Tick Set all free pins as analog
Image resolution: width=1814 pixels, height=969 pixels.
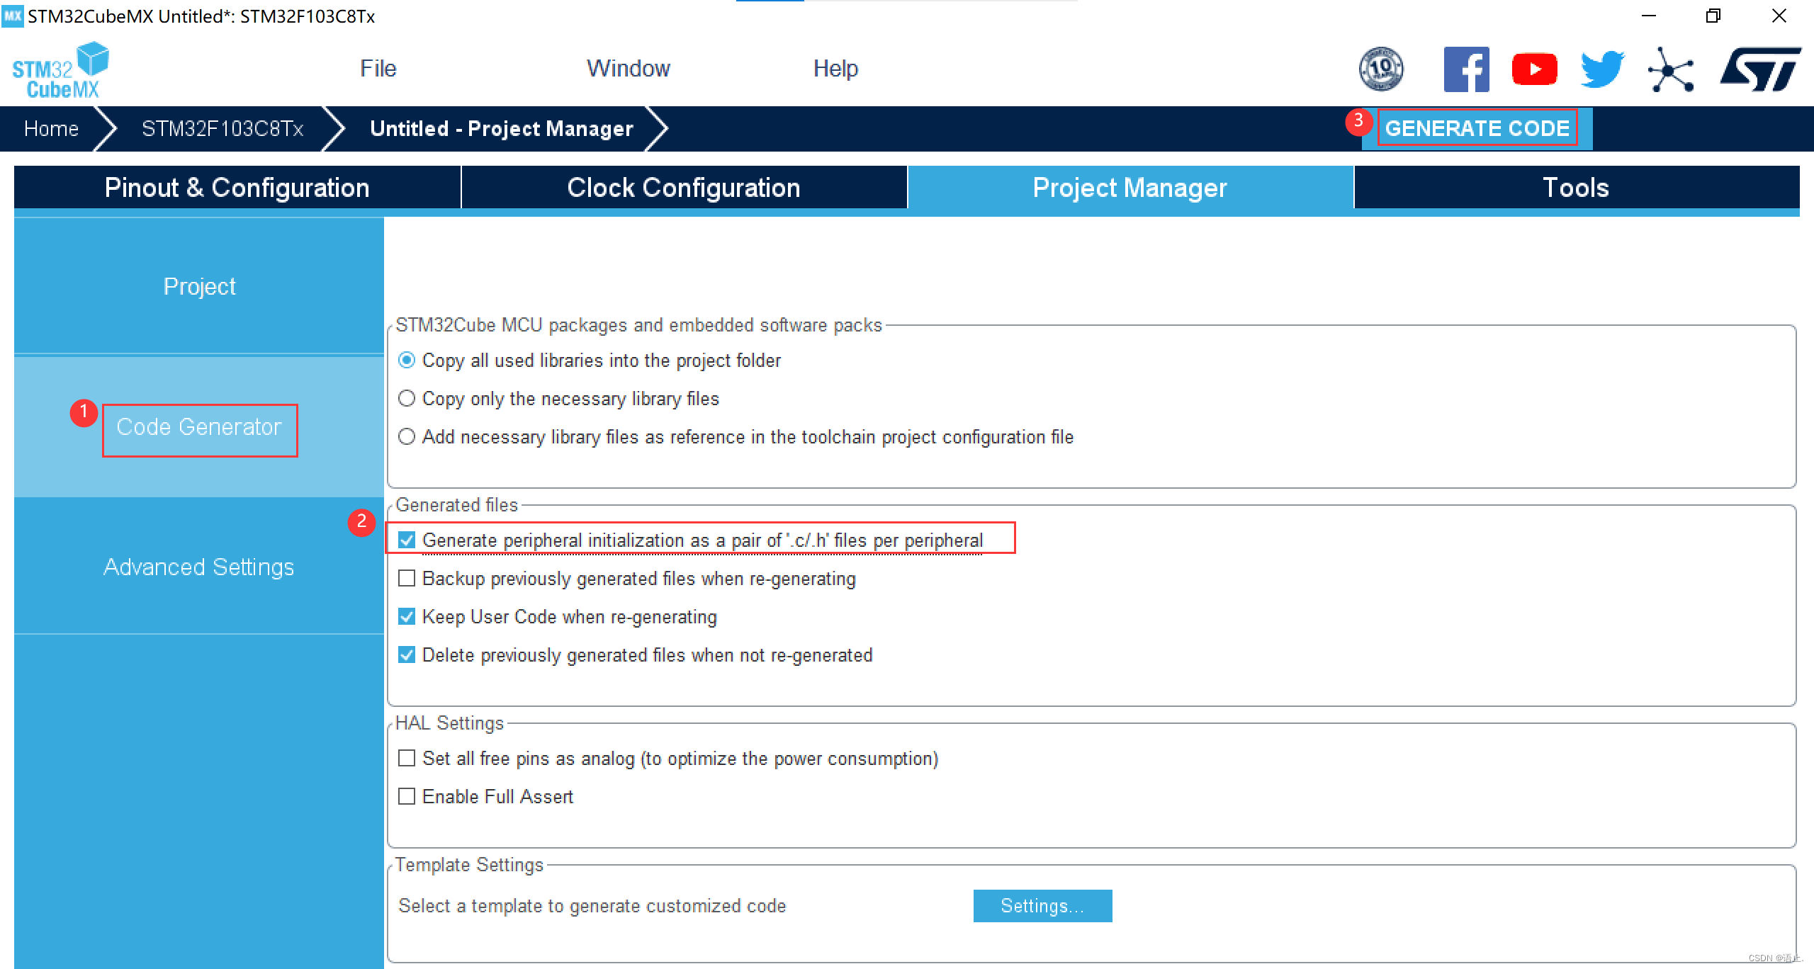pos(407,759)
